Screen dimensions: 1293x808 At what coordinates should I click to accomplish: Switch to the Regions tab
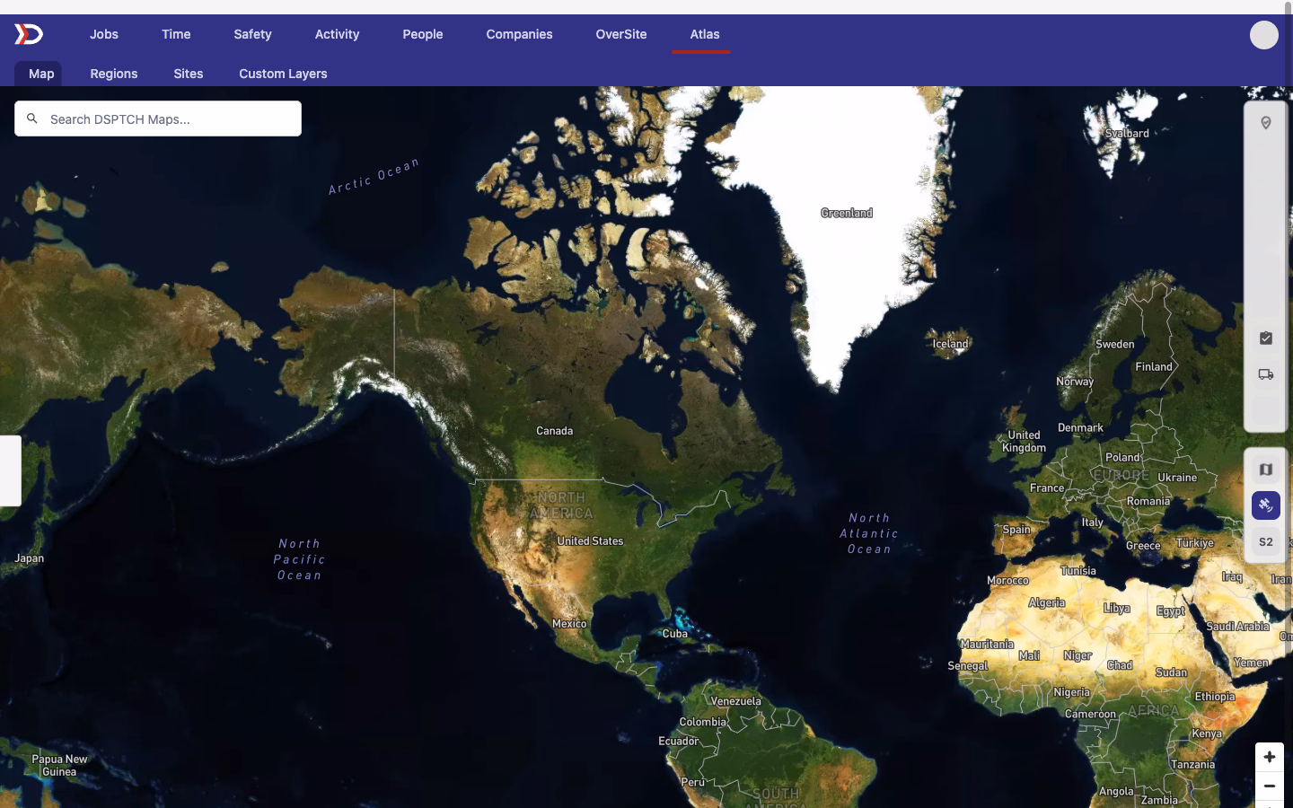(114, 74)
